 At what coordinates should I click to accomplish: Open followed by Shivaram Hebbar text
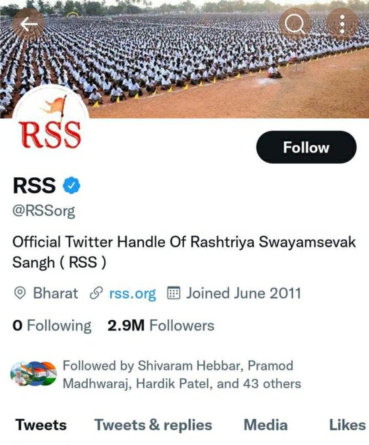182,375
